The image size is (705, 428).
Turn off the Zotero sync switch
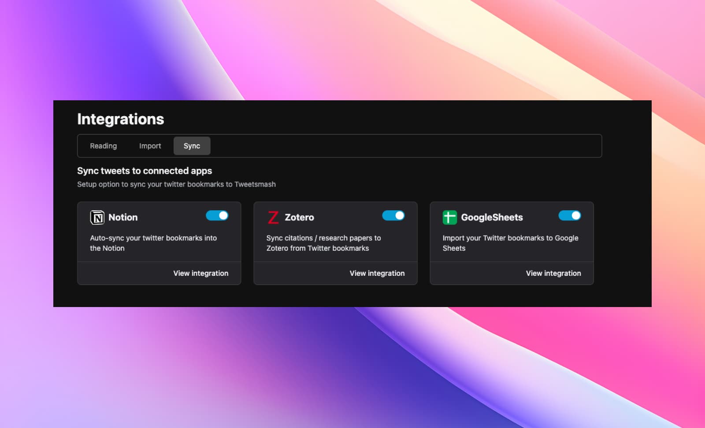coord(393,216)
